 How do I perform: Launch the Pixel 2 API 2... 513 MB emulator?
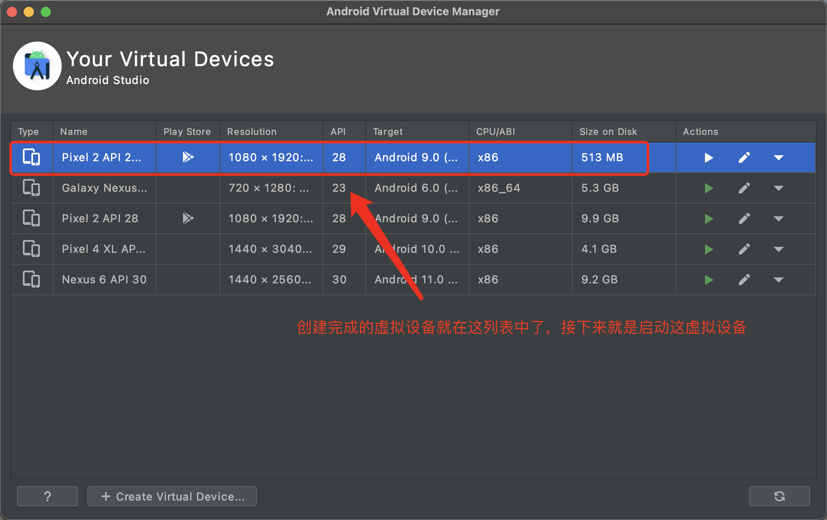coord(709,158)
